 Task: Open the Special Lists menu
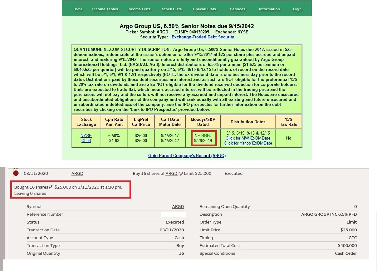204,9
